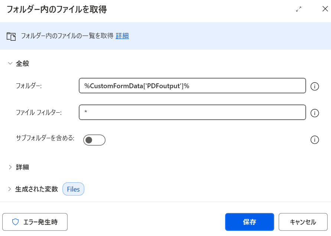Click the ファイル フィルター input field

192,112
